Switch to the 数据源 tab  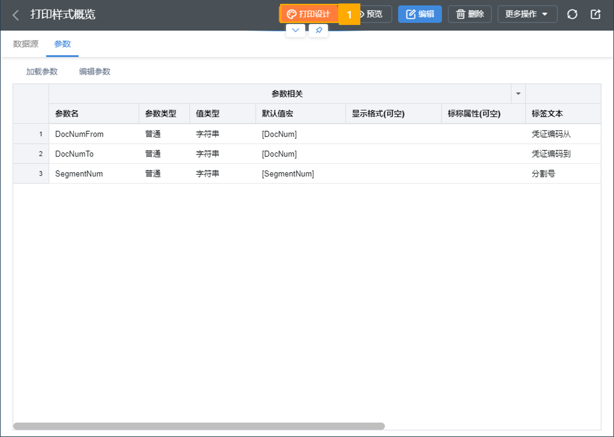26,44
